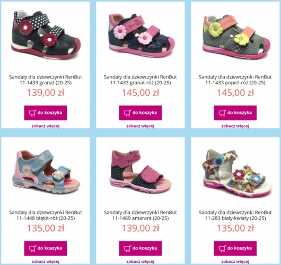Open title link RenBut 11-1433 granat

[46, 79]
